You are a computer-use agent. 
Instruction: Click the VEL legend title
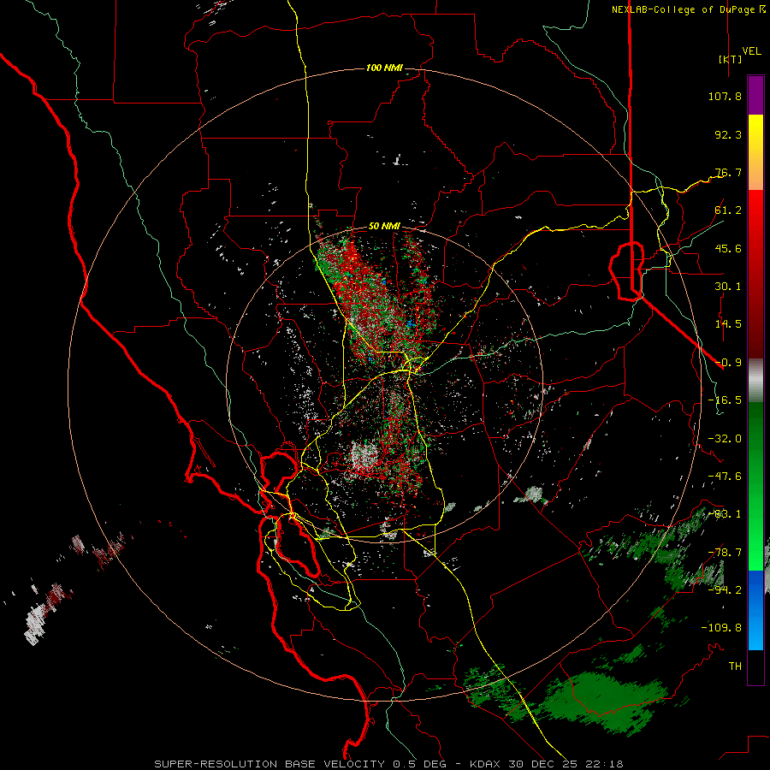coord(751,51)
